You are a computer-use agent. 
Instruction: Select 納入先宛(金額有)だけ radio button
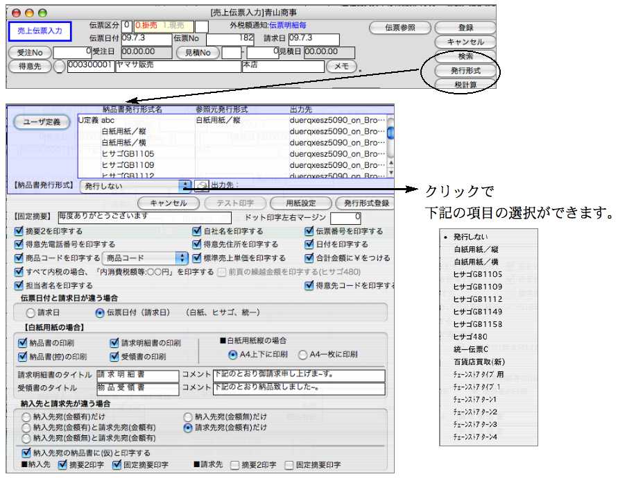click(26, 417)
